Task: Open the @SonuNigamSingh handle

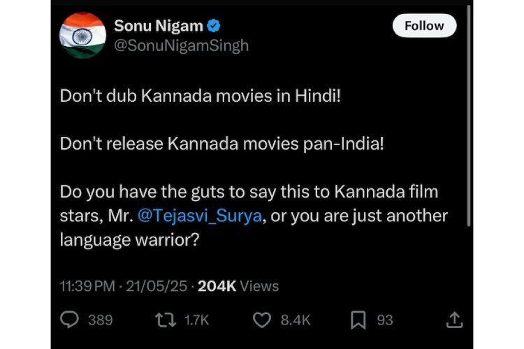Action: tap(181, 45)
